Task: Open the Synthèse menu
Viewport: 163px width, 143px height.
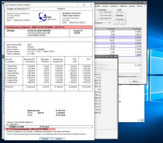Action: (114, 6)
